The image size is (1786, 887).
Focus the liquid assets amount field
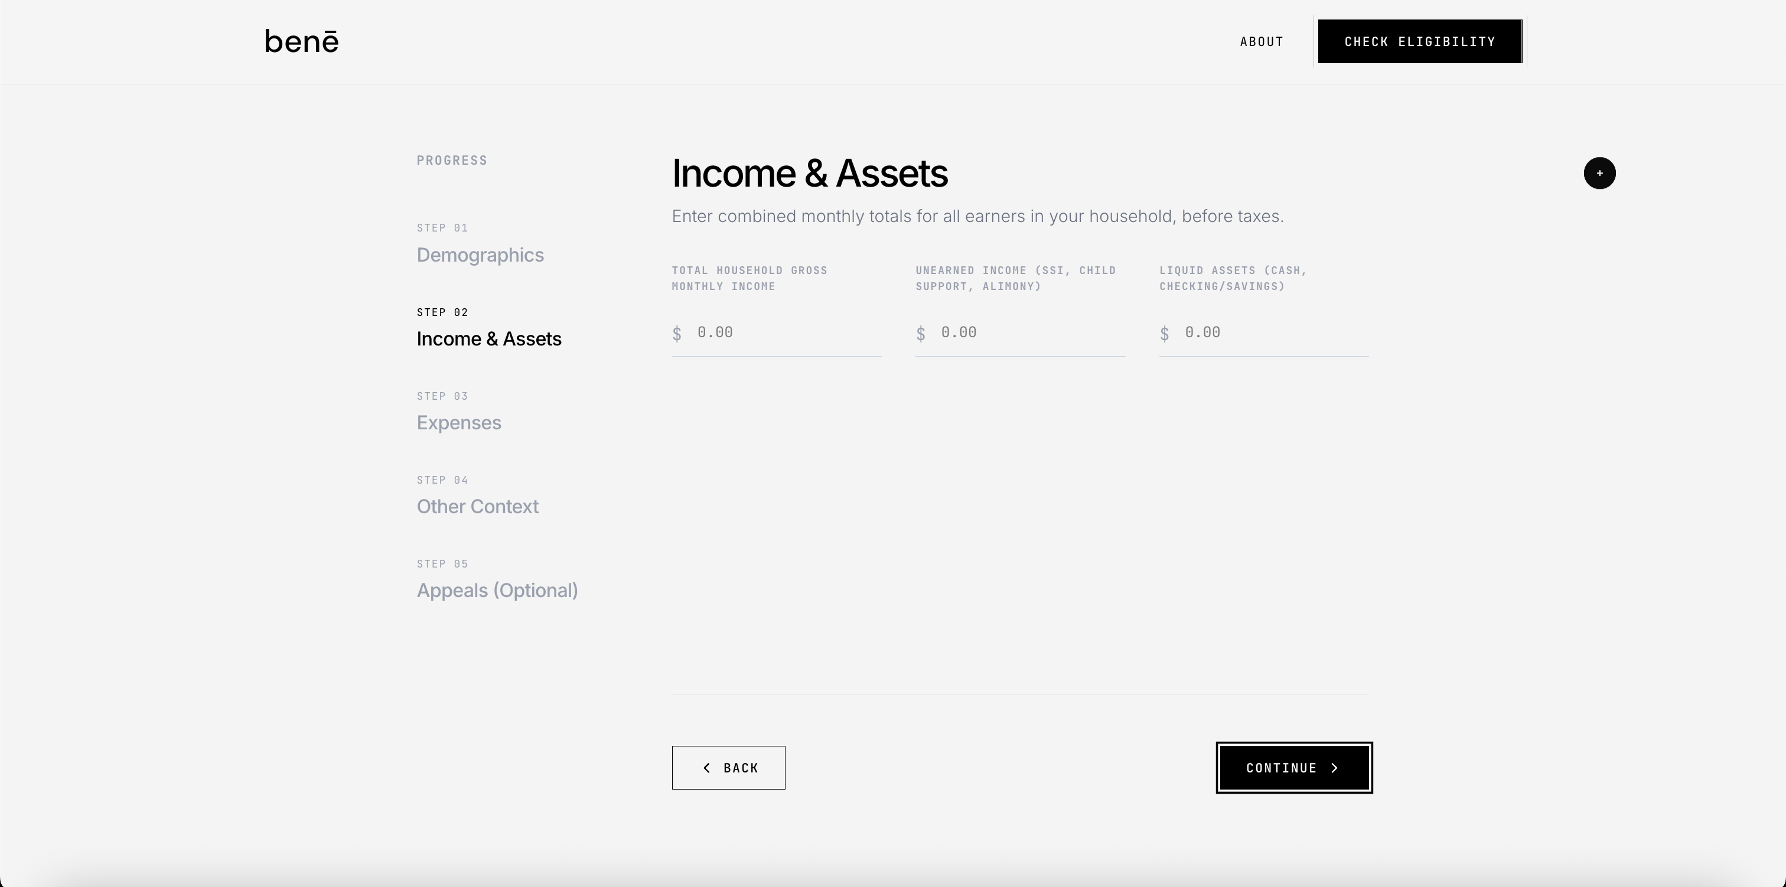tap(1273, 333)
